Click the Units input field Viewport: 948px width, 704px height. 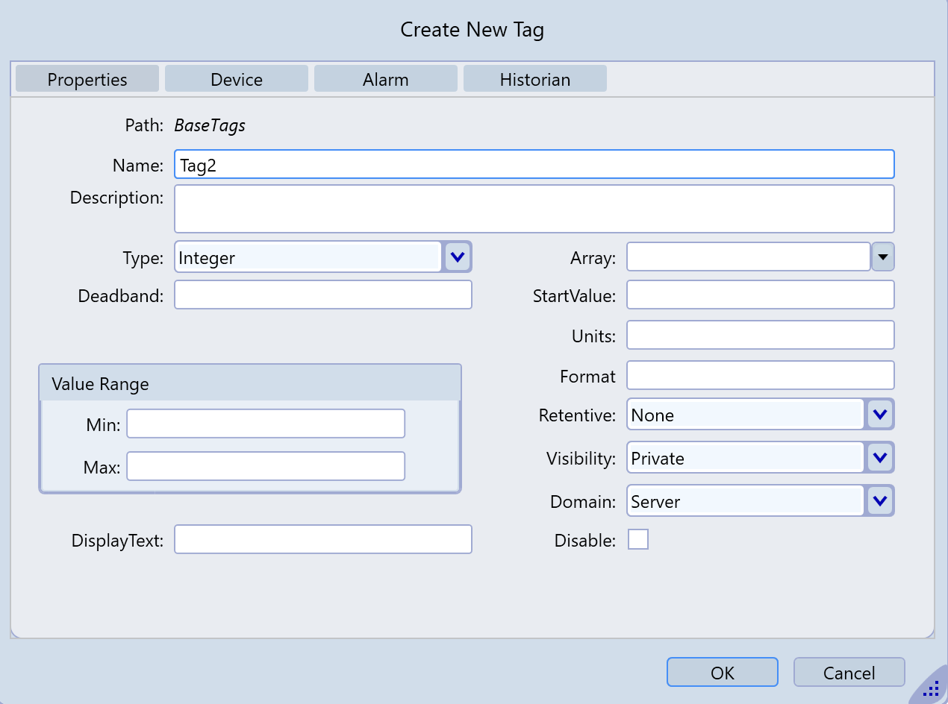click(760, 336)
